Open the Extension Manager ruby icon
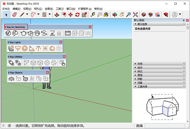190x129 pixels. point(166,15)
